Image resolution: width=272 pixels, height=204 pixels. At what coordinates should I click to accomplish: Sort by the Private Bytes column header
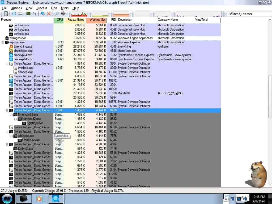[x=75, y=20]
